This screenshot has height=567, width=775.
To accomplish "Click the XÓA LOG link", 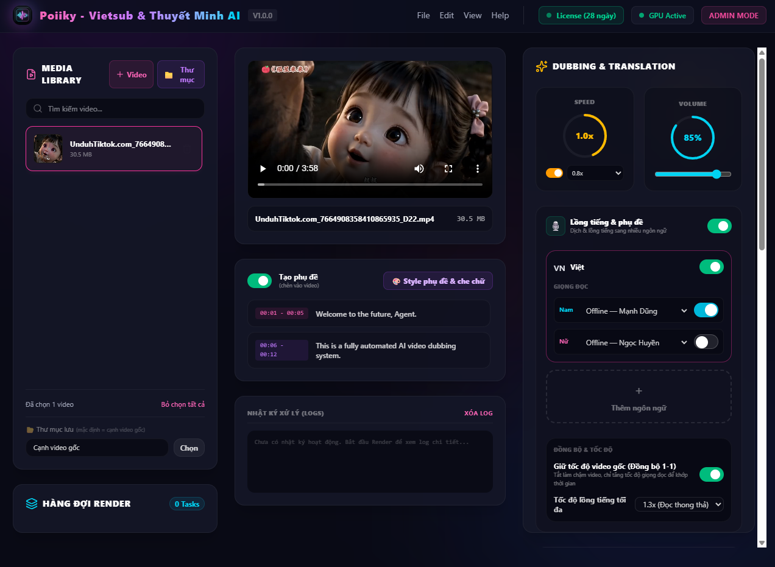I will coord(478,413).
